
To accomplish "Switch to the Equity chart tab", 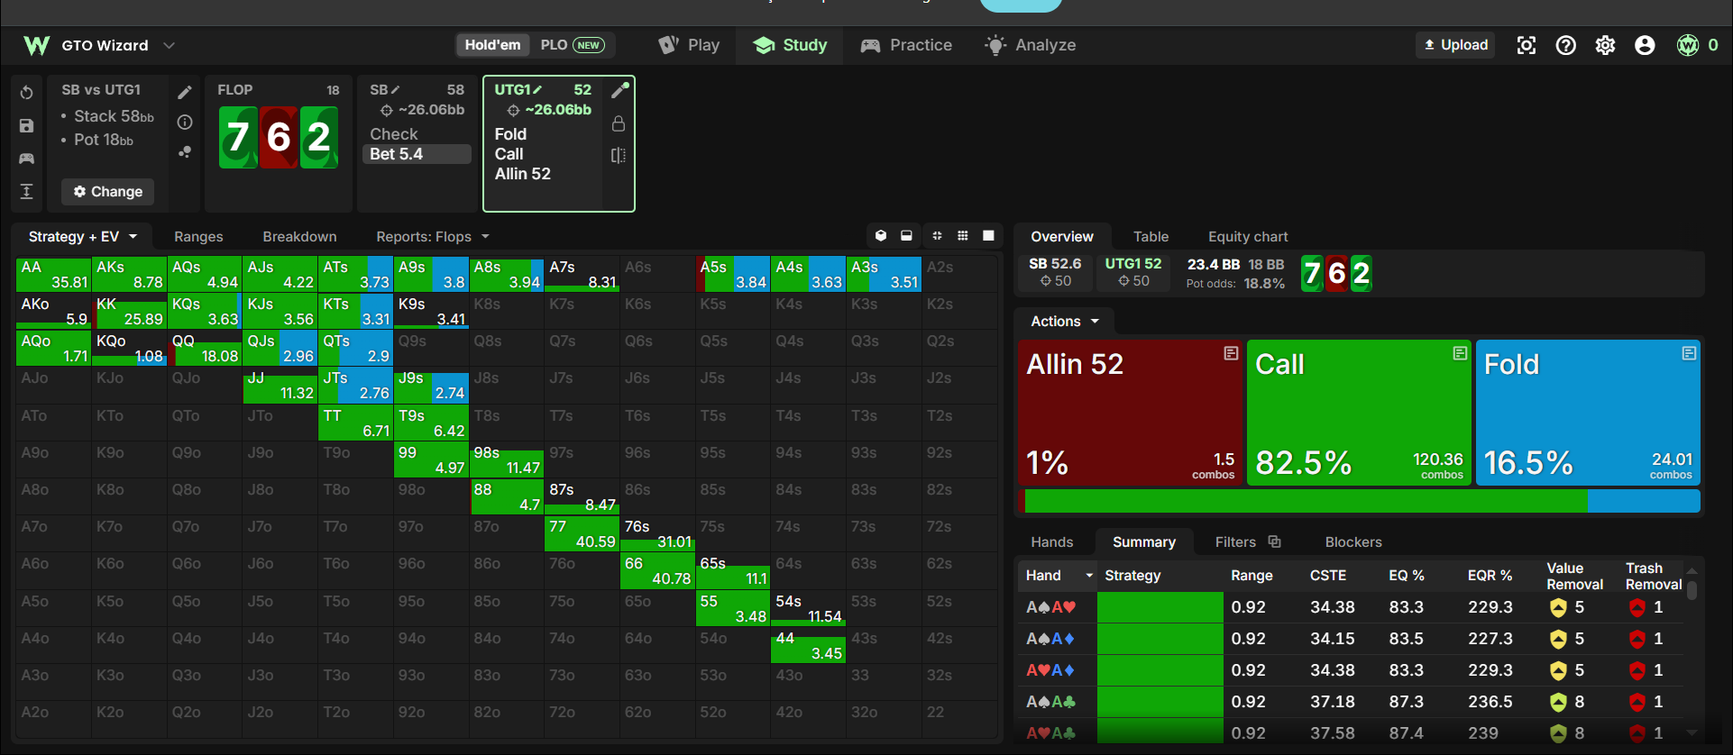I will point(1248,237).
